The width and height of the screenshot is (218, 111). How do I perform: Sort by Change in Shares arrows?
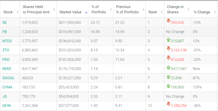click(x=188, y=9)
